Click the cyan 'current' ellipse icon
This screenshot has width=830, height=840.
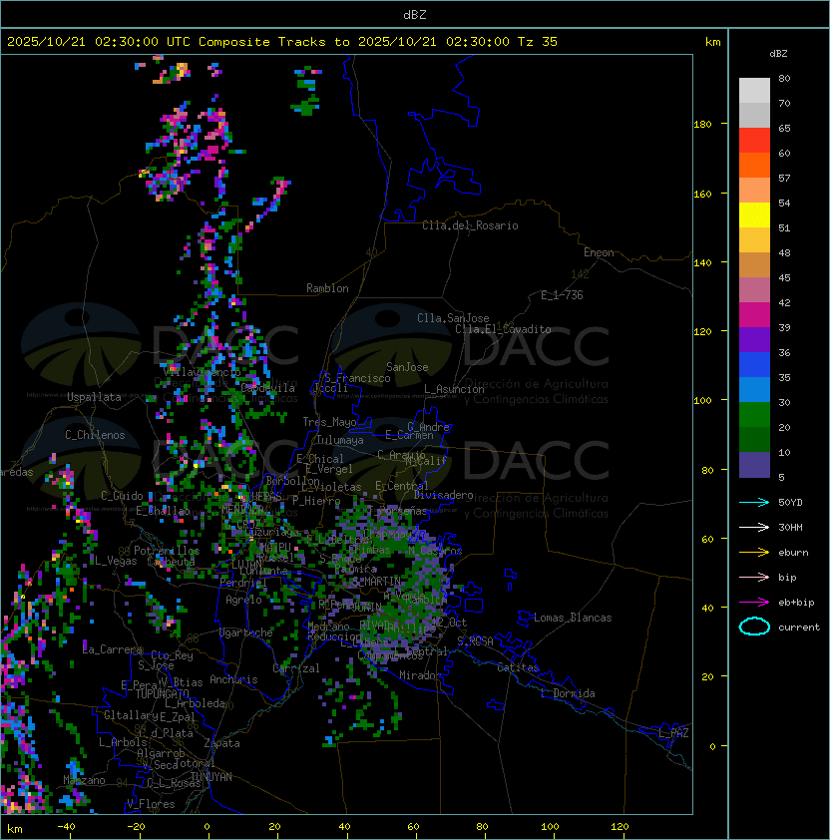(x=754, y=627)
